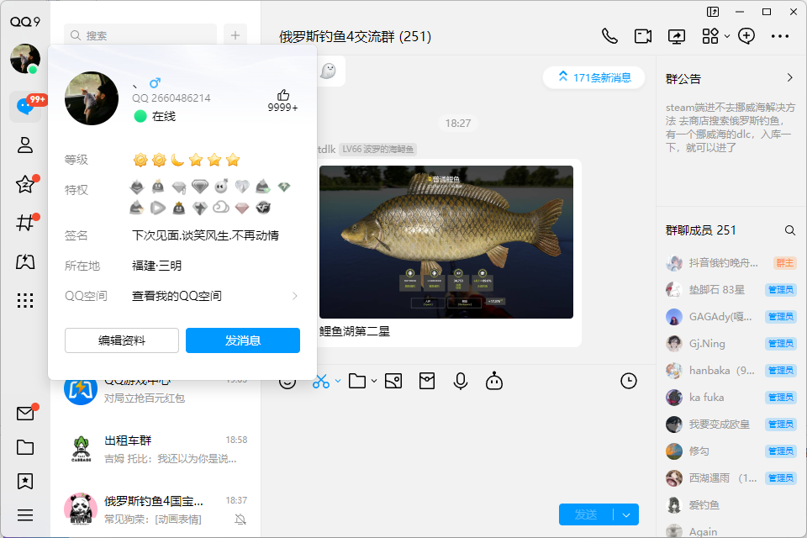The width and height of the screenshot is (807, 538).
Task: Expand the file-sending options dropdown arrow
Action: [374, 382]
